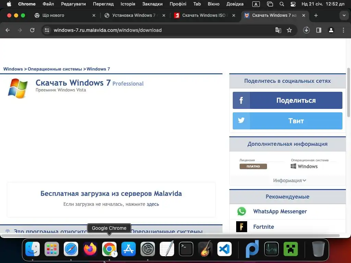Screen dimensions: 351x263
Task: Open App Store from the Dock
Action: 129,249
